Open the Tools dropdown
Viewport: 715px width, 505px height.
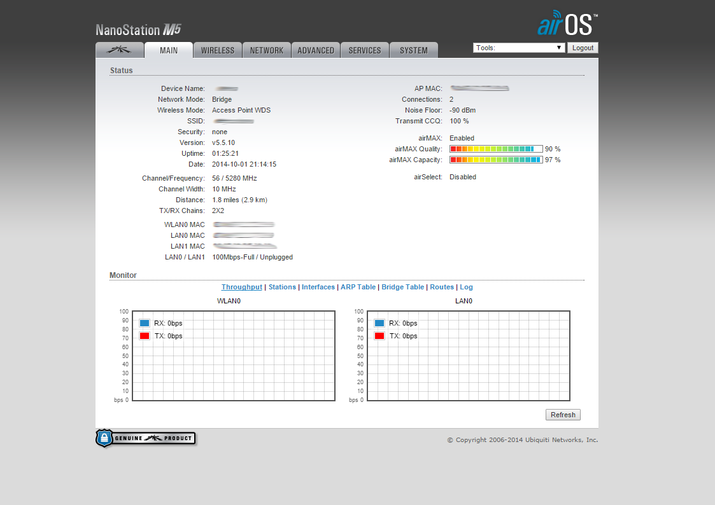pos(519,48)
